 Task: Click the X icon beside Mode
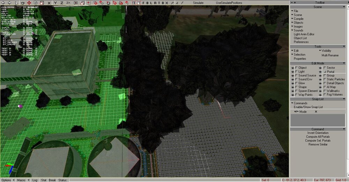pos(316,112)
